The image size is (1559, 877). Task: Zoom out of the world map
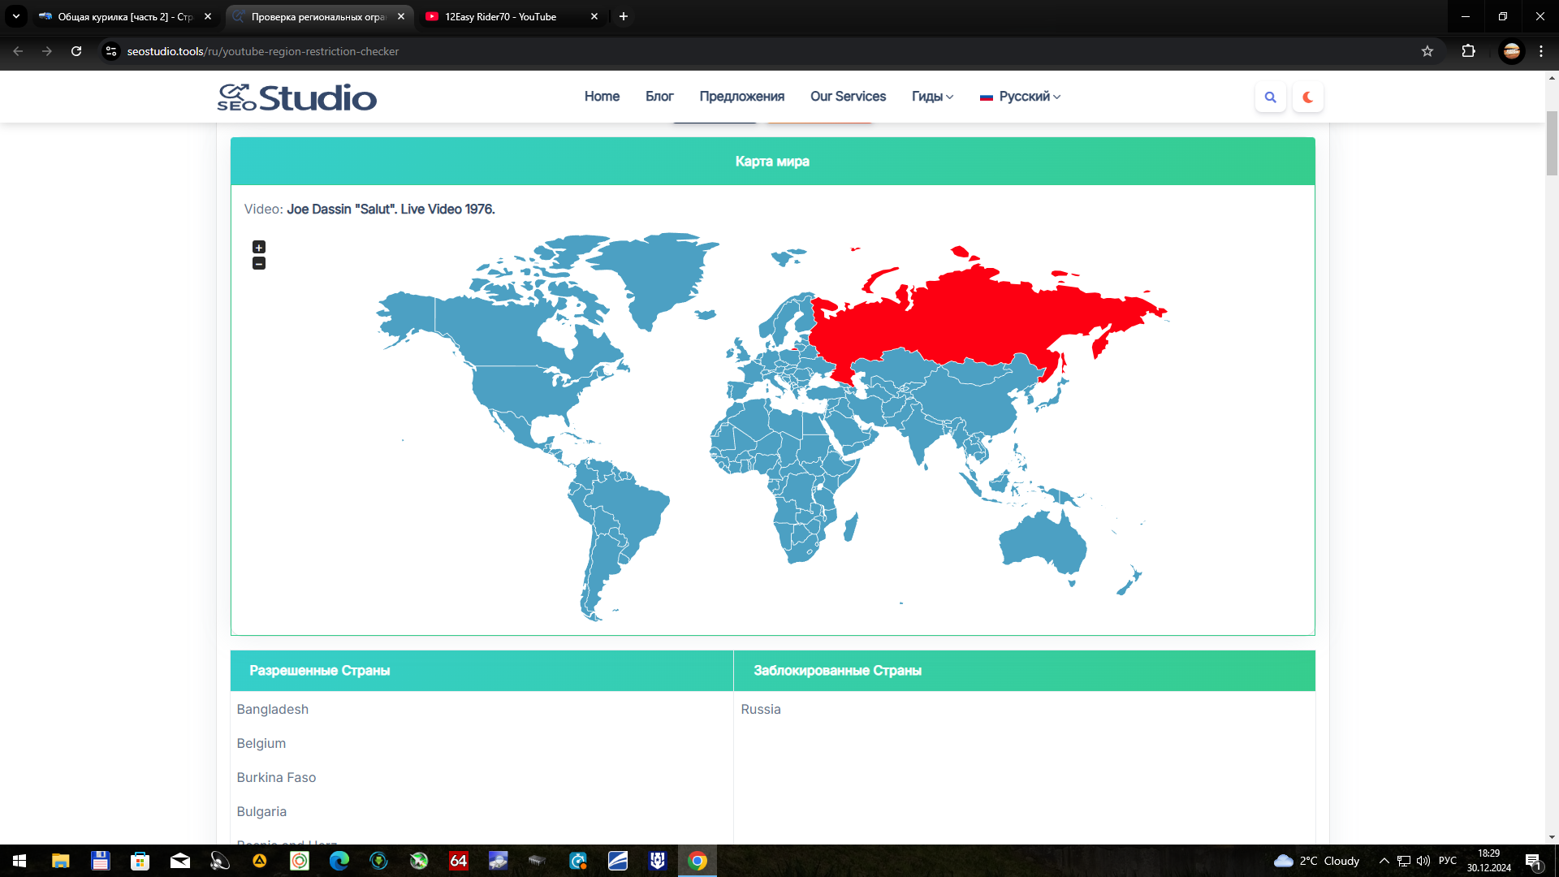coord(259,263)
